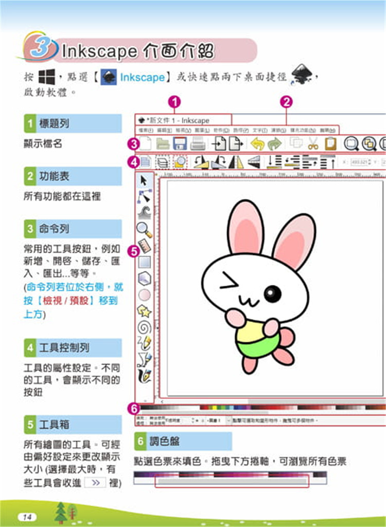Select the Spiral tool
Screen dimensions: 386x527
[145, 328]
